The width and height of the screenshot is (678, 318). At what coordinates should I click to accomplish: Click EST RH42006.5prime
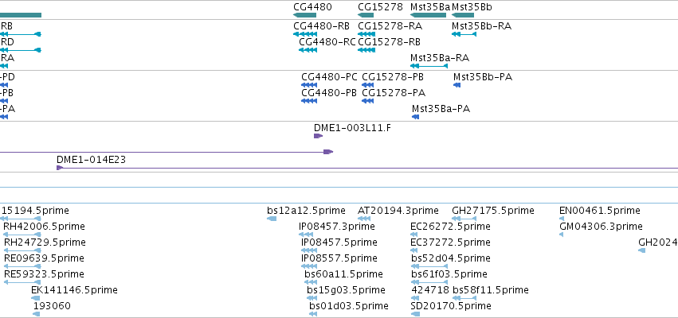tap(44, 227)
